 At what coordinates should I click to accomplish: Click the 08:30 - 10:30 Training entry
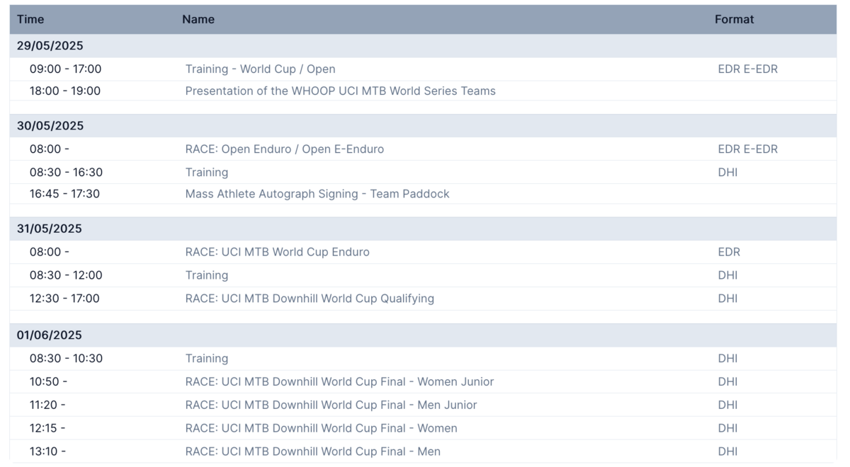click(x=206, y=359)
